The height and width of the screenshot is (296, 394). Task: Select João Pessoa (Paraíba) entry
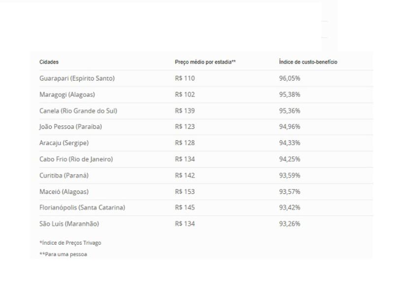(70, 127)
